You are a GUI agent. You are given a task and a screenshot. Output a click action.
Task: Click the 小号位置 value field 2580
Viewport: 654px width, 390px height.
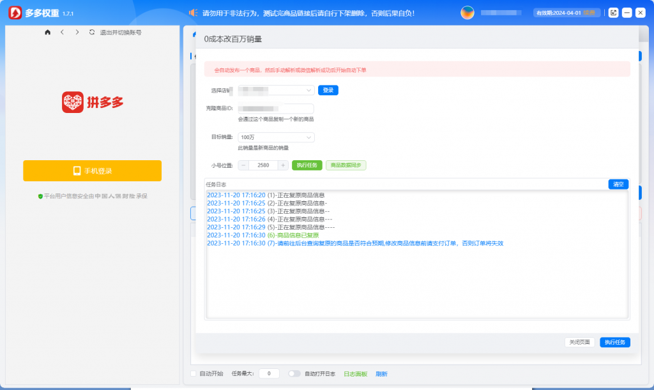click(x=263, y=165)
